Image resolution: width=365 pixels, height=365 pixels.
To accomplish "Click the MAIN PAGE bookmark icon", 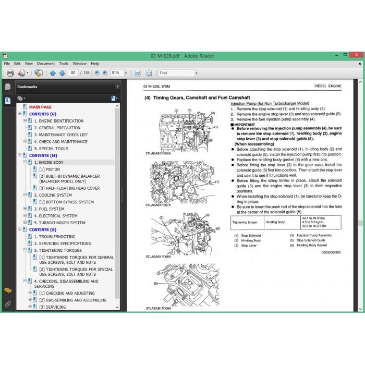I will coord(25,107).
